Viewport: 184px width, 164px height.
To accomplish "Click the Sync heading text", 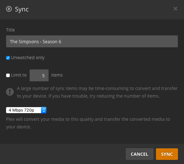I will pyautogui.click(x=22, y=9).
